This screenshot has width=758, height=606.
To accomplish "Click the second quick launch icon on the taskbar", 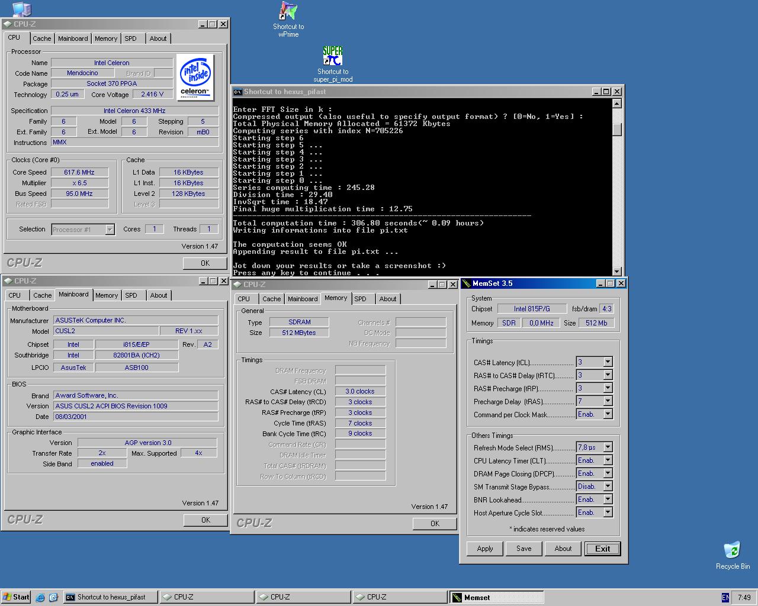I will point(53,597).
